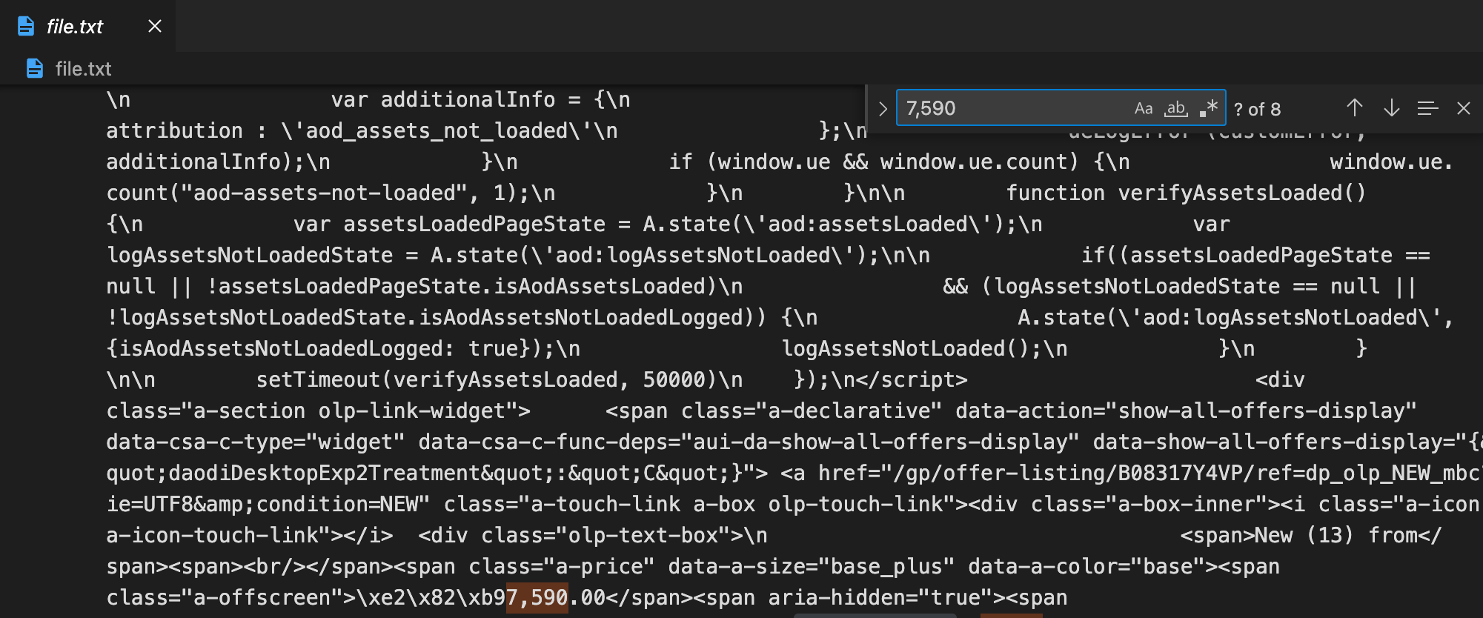Toggle Use Regular Expression option
Image resolution: width=1483 pixels, height=618 pixels.
coord(1208,108)
